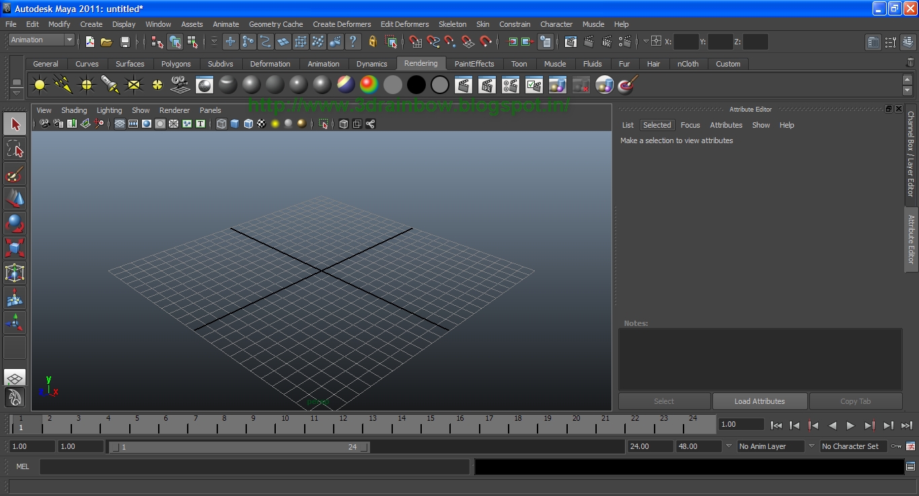Image resolution: width=919 pixels, height=496 pixels.
Task: Click the Spot Light shelf icon
Action: click(x=110, y=85)
